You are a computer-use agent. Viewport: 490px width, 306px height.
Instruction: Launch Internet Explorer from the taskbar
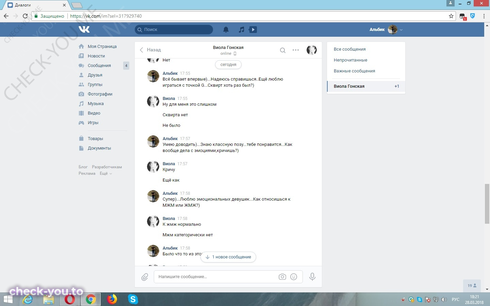tap(28, 299)
